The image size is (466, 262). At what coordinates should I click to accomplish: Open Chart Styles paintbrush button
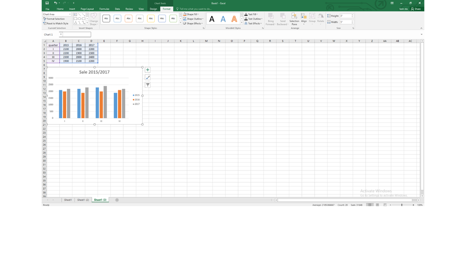pos(148,77)
